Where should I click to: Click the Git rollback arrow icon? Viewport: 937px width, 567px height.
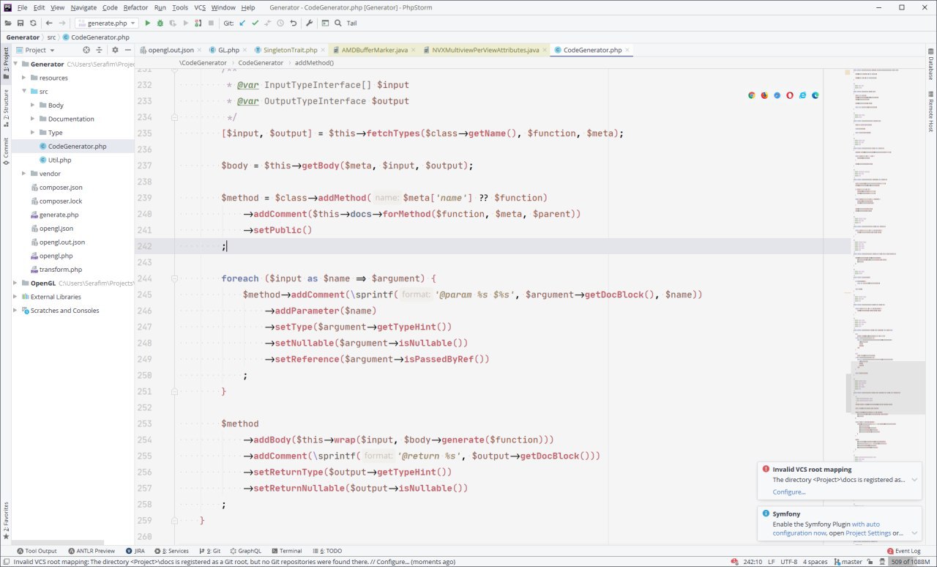(293, 23)
